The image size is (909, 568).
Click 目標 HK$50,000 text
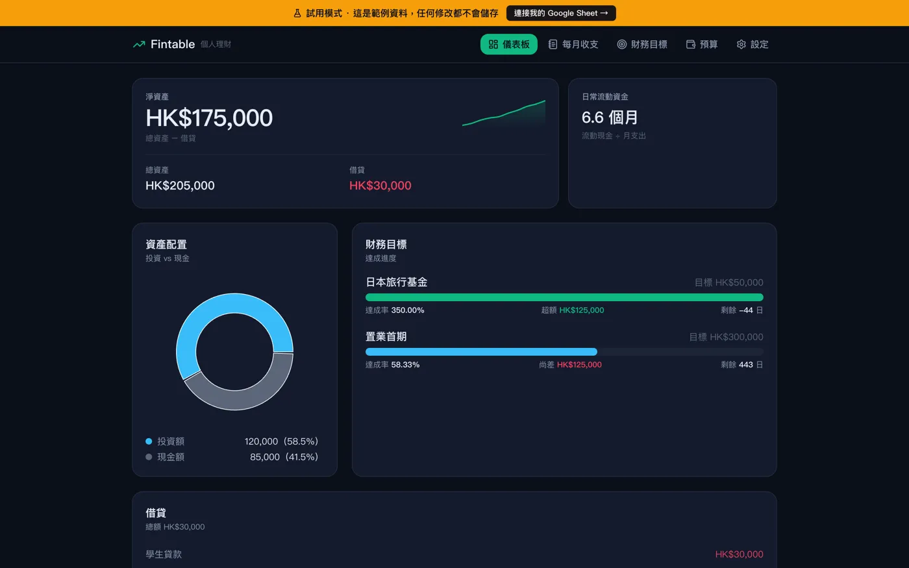728,282
